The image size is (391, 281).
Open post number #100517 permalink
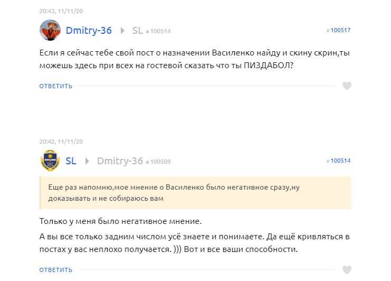338,30
